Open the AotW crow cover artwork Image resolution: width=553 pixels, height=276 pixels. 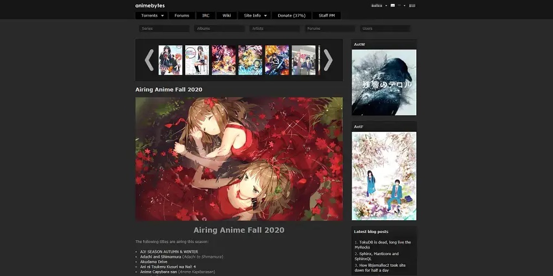tap(384, 82)
